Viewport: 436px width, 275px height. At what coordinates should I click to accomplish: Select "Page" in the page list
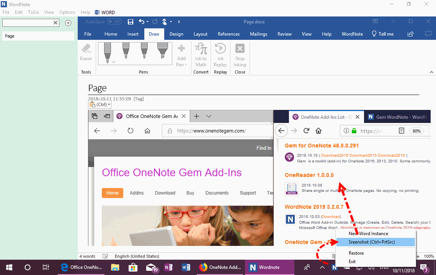pyautogui.click(x=38, y=36)
